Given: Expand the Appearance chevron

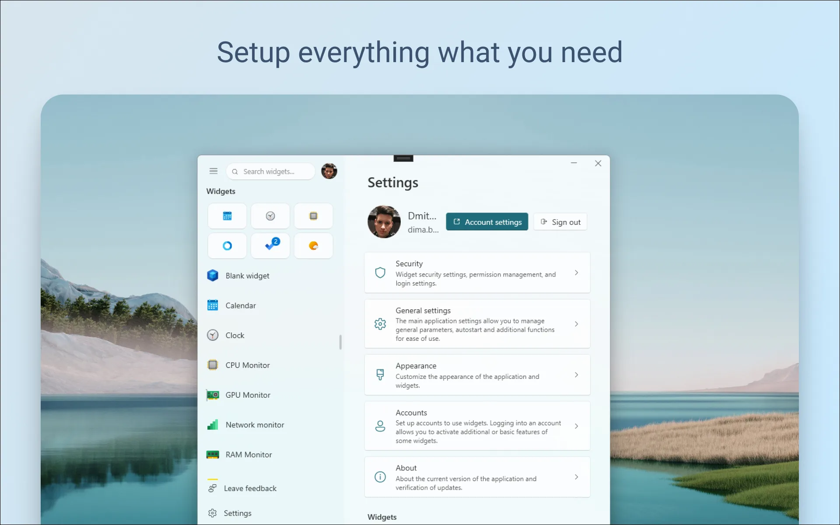Looking at the screenshot, I should (577, 374).
